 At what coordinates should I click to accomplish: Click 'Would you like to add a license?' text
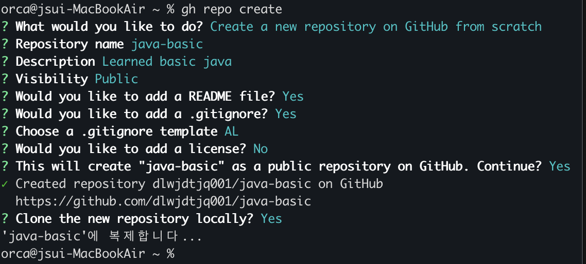pyautogui.click(x=131, y=149)
